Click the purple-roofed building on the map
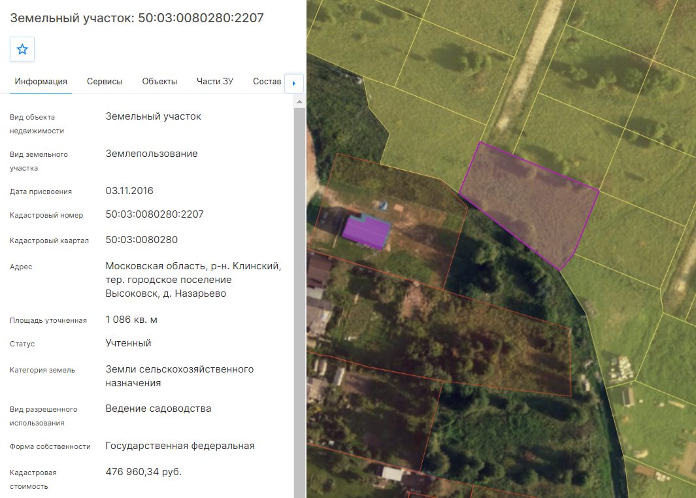696x498 pixels. tap(366, 231)
